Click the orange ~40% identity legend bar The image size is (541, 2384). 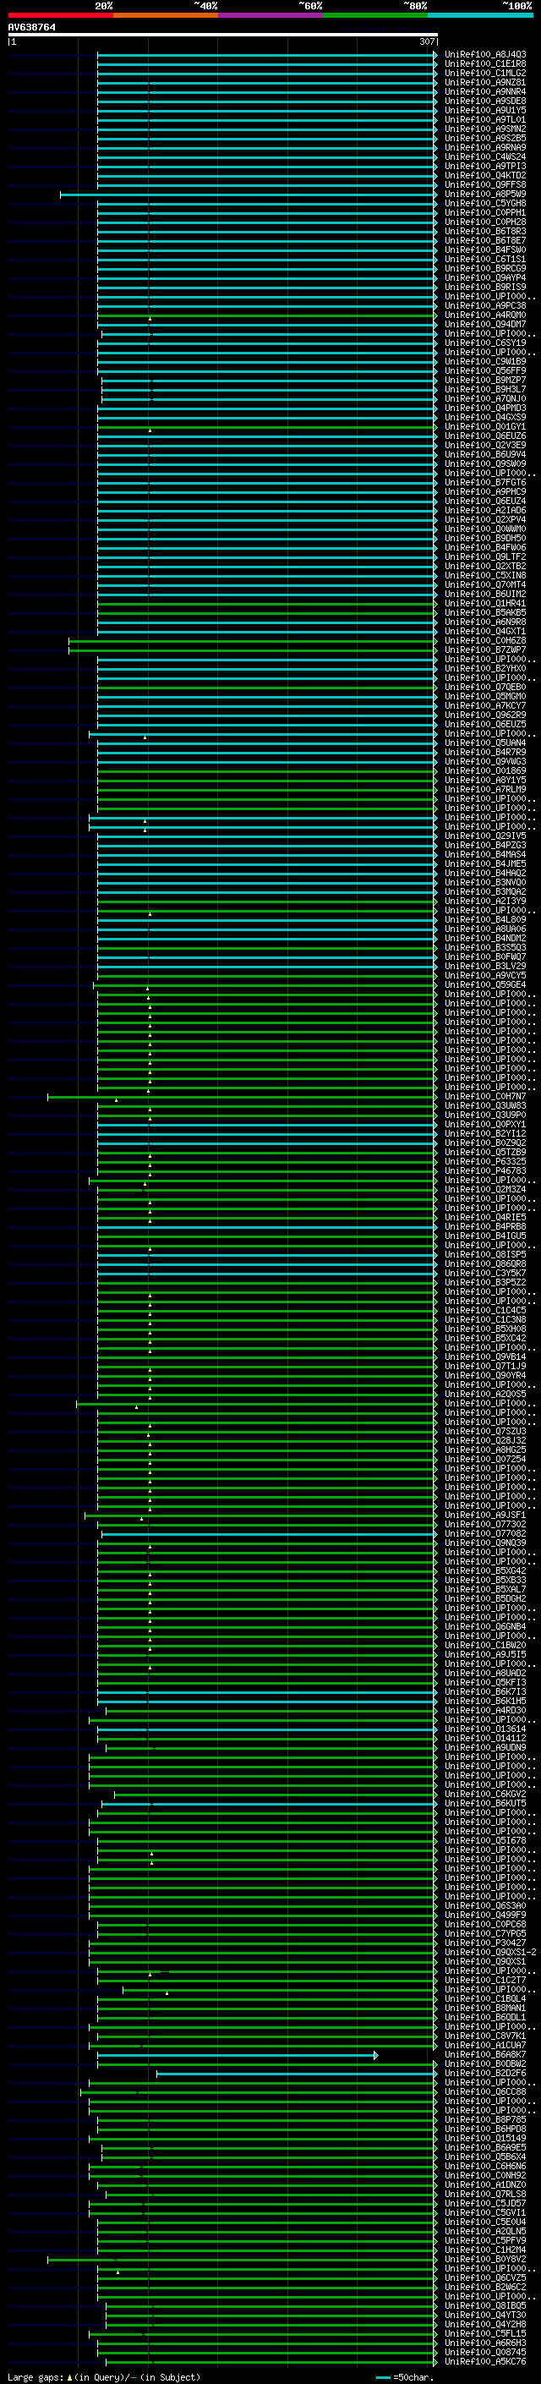point(166,15)
